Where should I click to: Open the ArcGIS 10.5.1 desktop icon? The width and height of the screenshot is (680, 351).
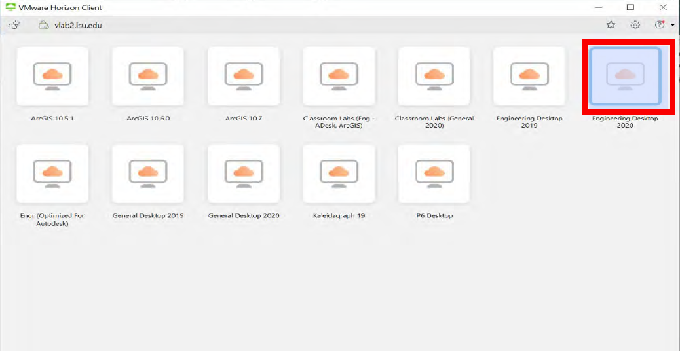(52, 76)
